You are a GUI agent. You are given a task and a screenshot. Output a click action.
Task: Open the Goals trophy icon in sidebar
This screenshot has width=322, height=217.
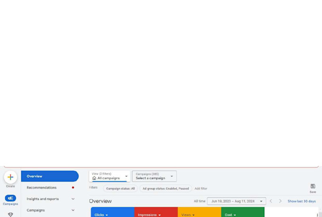10,215
